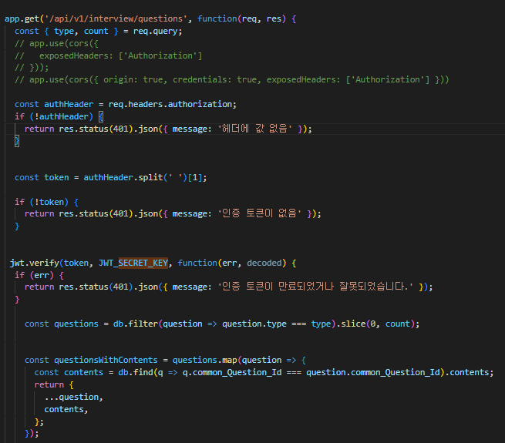Click the 'decoded' callback parameter
505x443 pixels.
point(264,263)
